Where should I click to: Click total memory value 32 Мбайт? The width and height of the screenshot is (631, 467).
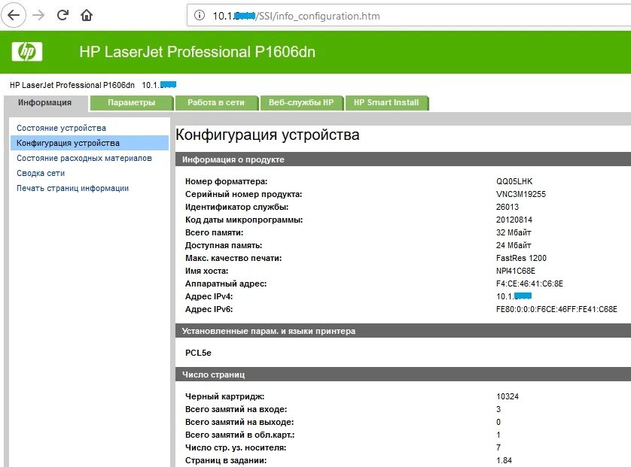(x=514, y=232)
